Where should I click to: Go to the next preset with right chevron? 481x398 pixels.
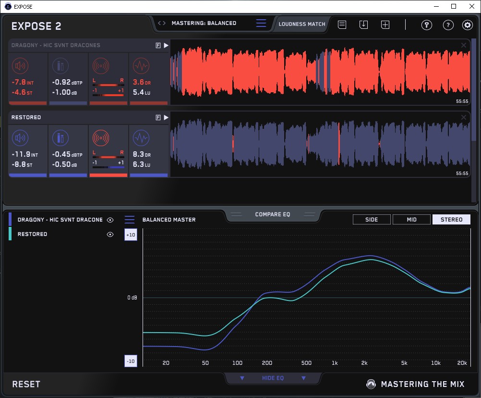(x=164, y=23)
